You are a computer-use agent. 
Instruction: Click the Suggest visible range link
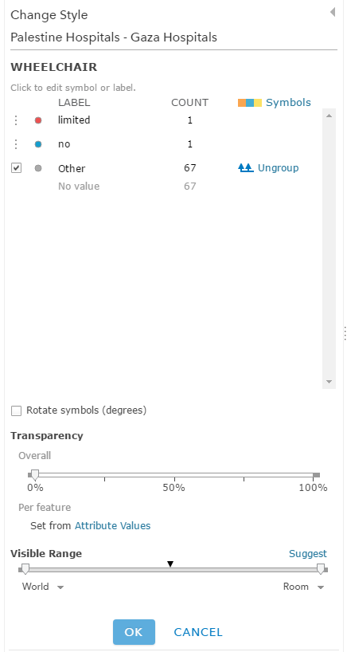pos(308,554)
